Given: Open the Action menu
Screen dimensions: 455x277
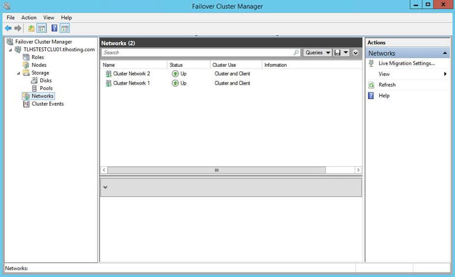Looking at the screenshot, I should [29, 18].
